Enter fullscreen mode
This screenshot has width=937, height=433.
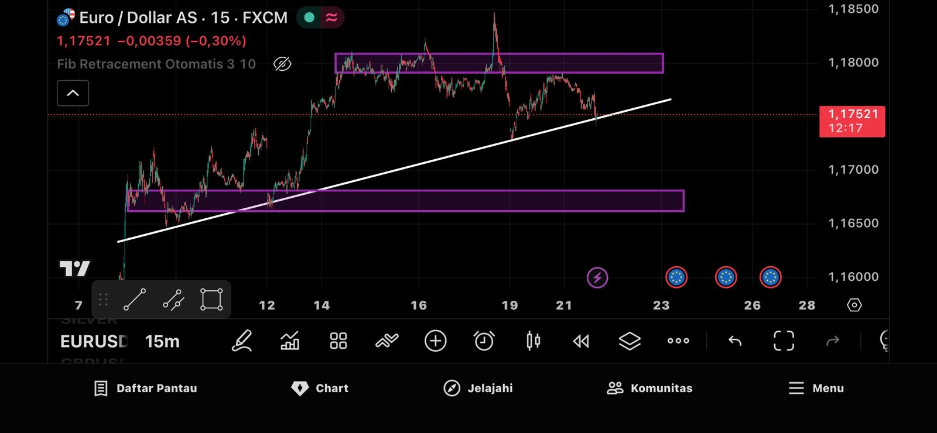click(784, 341)
